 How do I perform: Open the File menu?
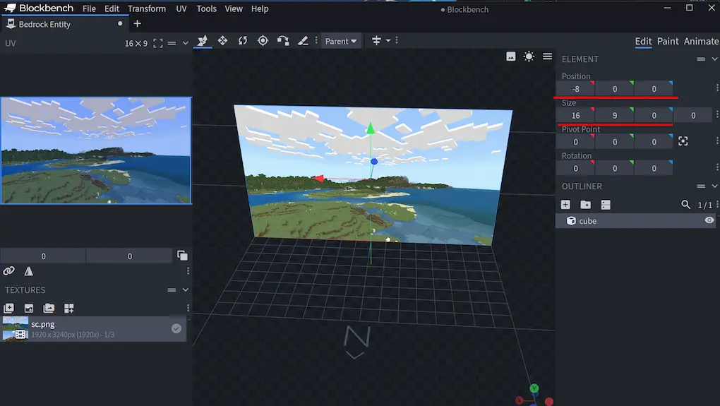coord(89,8)
